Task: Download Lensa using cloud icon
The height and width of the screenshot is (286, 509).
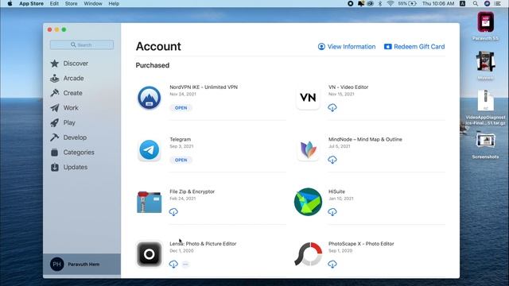Action: click(x=173, y=265)
